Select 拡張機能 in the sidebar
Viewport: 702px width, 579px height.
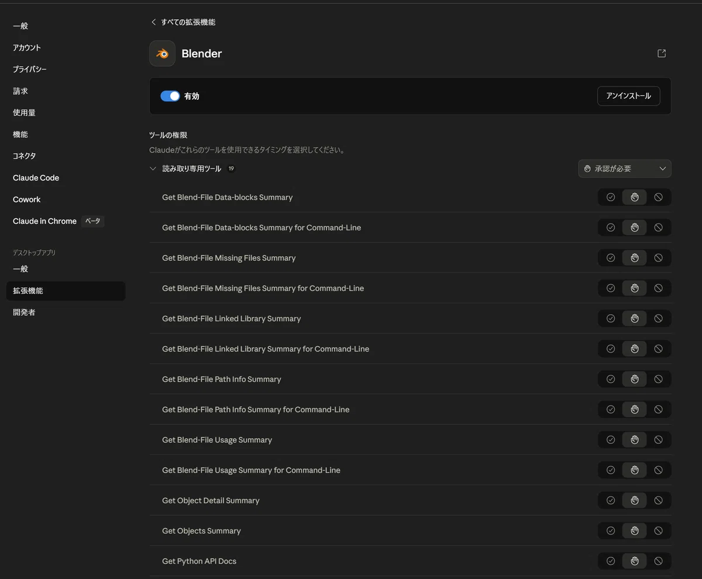click(66, 291)
